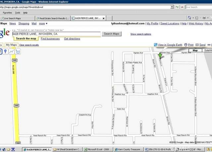
Task: Click Clear search results link
Action: tap(29, 45)
